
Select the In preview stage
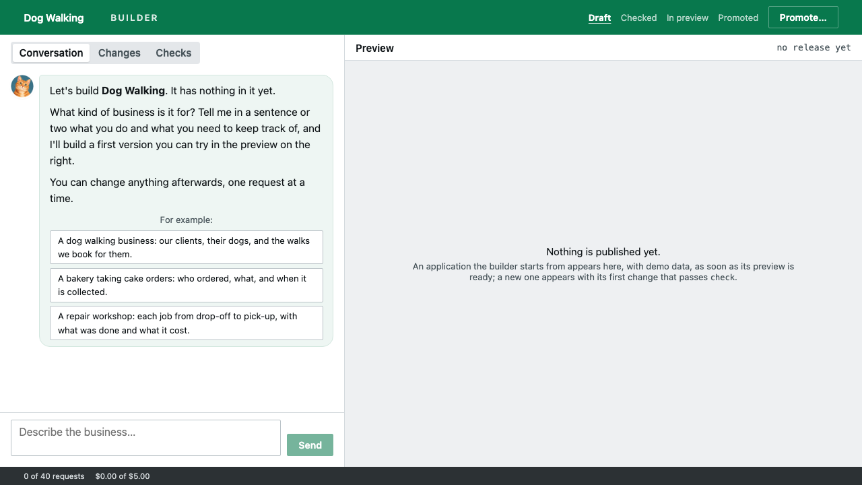(x=688, y=18)
